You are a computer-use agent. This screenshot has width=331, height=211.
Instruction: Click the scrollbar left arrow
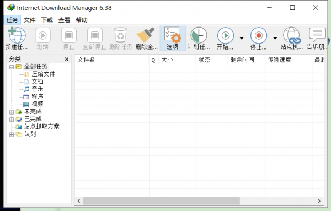click(x=79, y=201)
